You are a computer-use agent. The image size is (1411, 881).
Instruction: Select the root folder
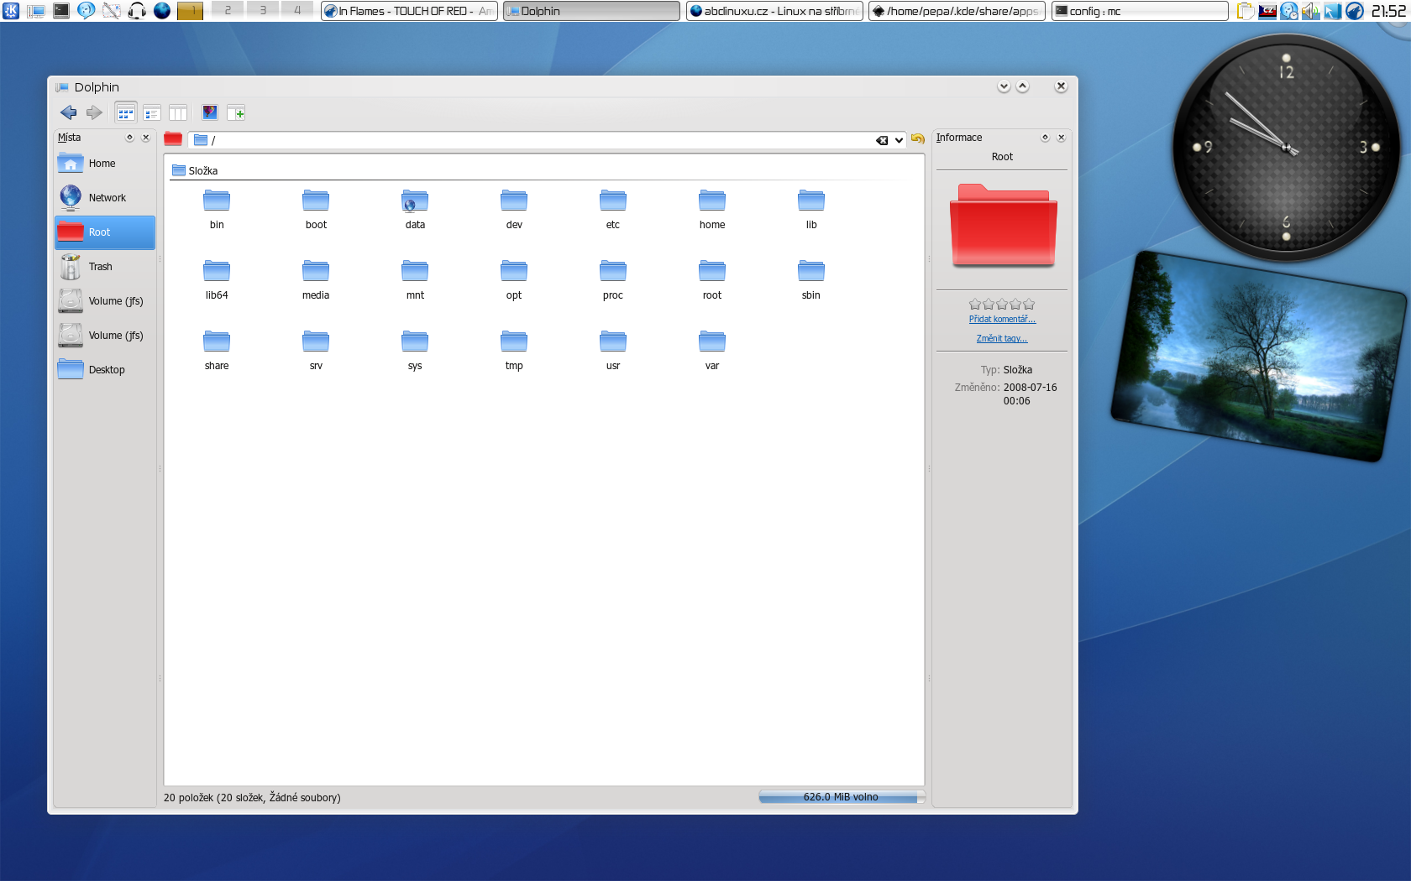click(712, 280)
